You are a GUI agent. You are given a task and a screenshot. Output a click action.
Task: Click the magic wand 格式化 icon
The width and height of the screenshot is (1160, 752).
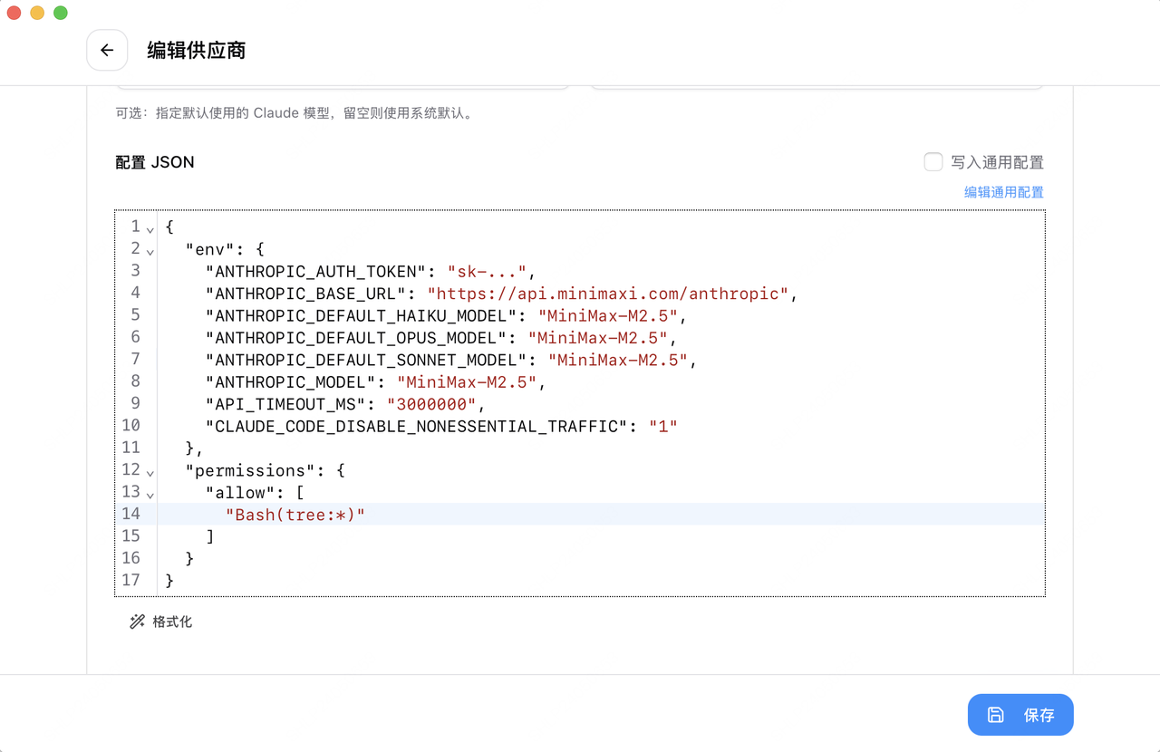pyautogui.click(x=138, y=622)
